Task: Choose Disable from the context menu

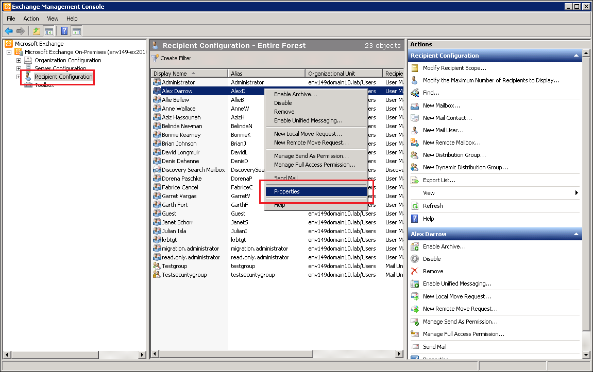Action: (x=316, y=103)
